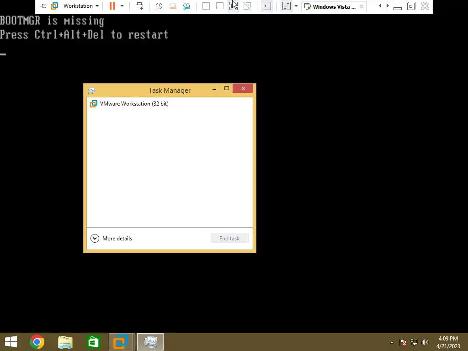This screenshot has width=468, height=351.
Task: Select VMware Workstation (32 bit) in Task Manager
Action: point(170,104)
